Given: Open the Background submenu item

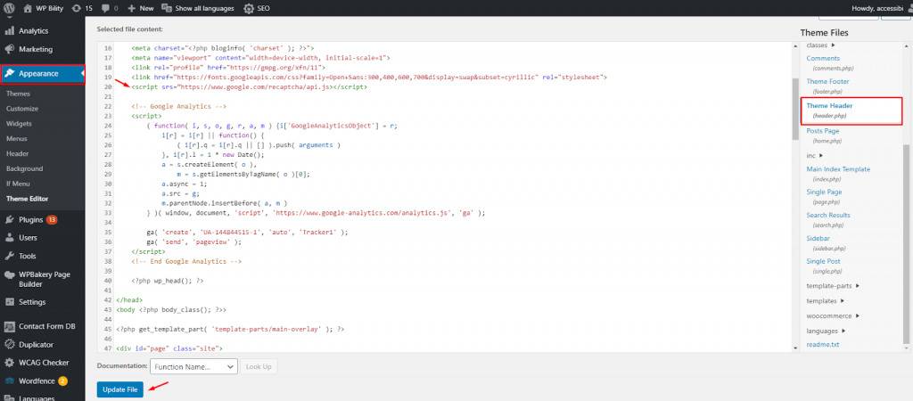Looking at the screenshot, I should [x=24, y=168].
